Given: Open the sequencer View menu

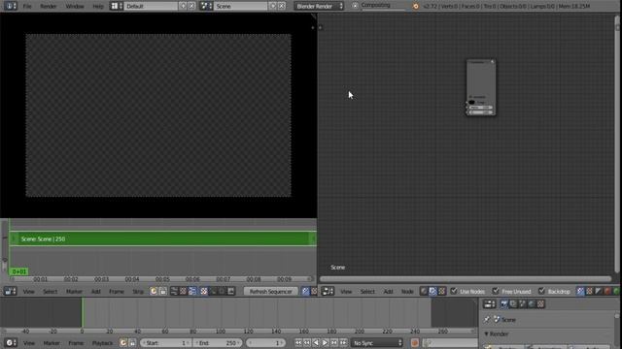Looking at the screenshot, I should click(28, 292).
